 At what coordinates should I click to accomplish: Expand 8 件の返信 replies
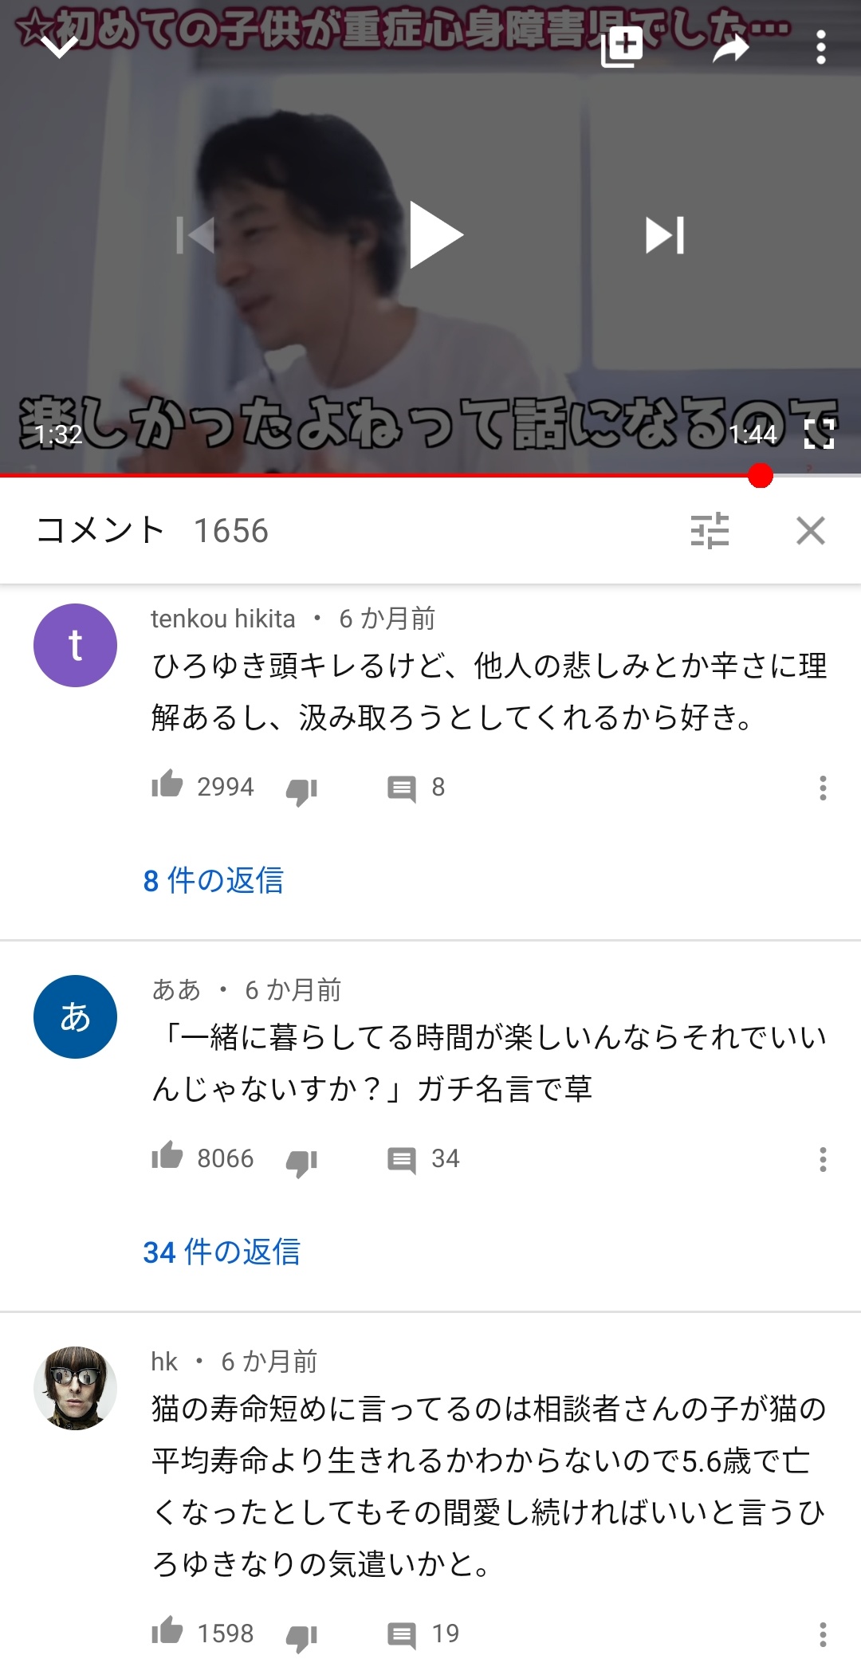click(214, 880)
